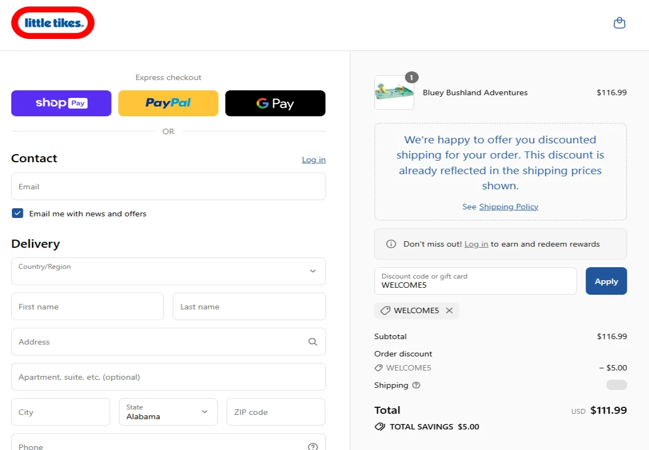Remove the applied WELCOME5 discount code
This screenshot has width=649, height=450.
449,310
